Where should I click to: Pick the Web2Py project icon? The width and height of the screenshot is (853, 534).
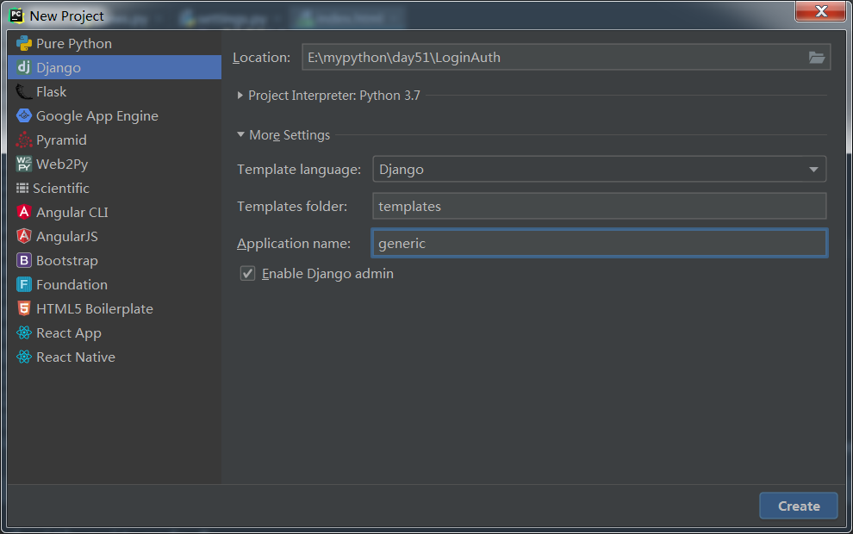[24, 165]
